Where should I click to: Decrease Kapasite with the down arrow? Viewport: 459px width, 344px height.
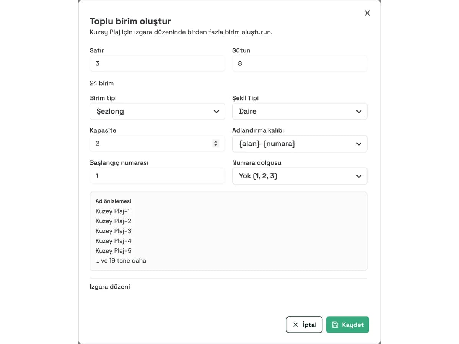point(216,145)
